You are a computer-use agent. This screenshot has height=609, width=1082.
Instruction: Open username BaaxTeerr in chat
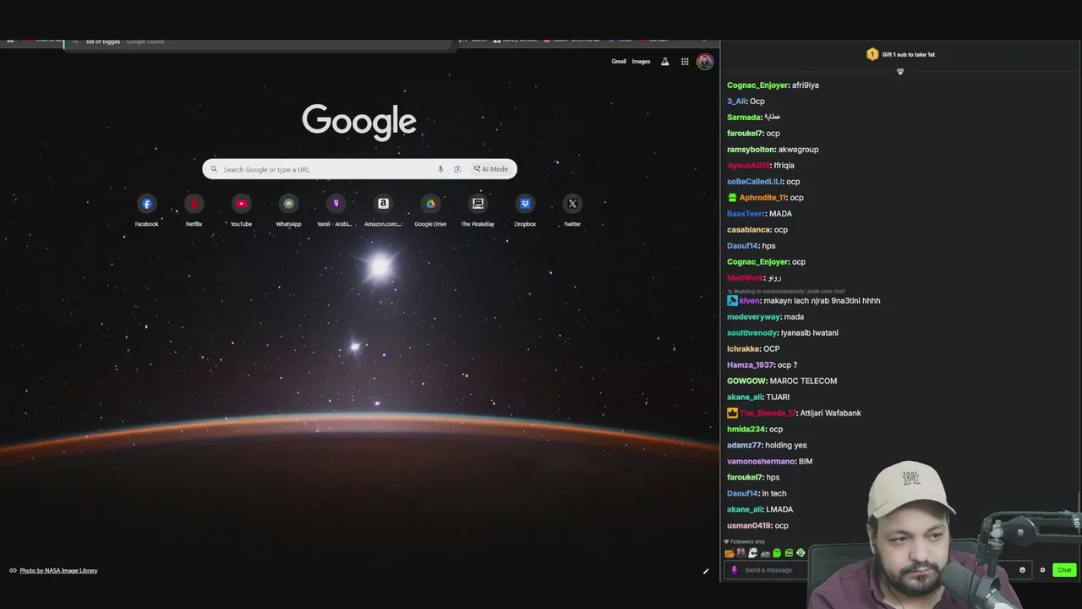pyautogui.click(x=746, y=214)
